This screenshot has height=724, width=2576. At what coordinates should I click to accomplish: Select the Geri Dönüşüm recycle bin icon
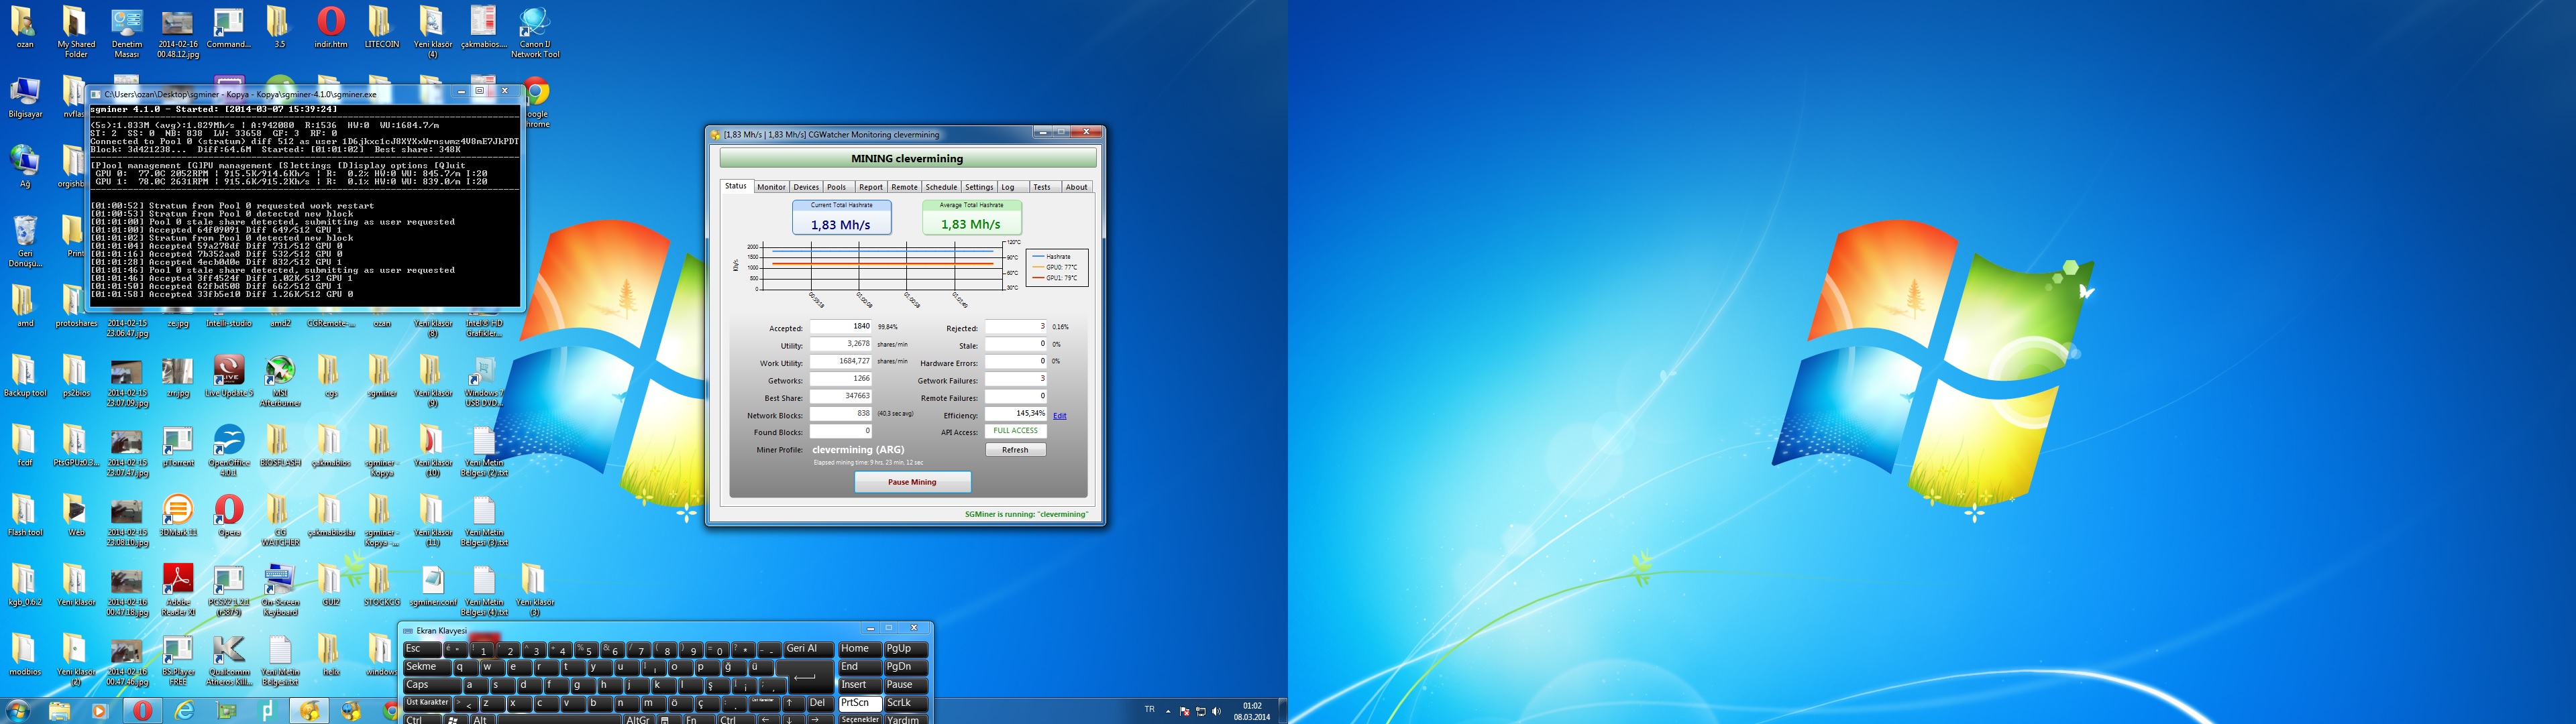(x=25, y=241)
